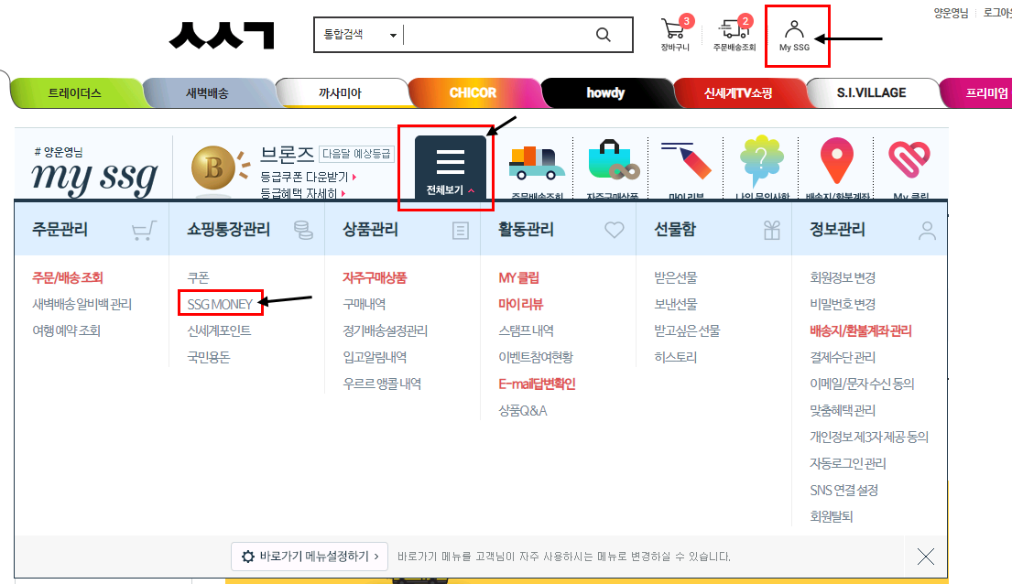
Task: Open the shopping cart (장바구니)
Action: [x=675, y=34]
